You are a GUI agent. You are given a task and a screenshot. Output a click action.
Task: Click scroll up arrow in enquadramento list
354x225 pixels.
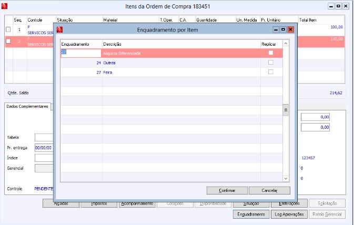click(286, 43)
